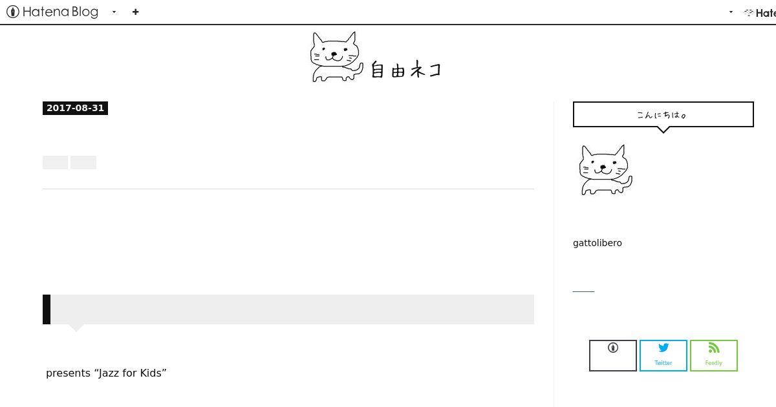Click the Twitter bird follow button

(663, 355)
